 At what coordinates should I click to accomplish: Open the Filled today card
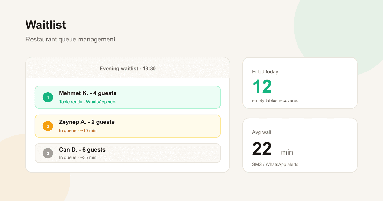(x=300, y=83)
